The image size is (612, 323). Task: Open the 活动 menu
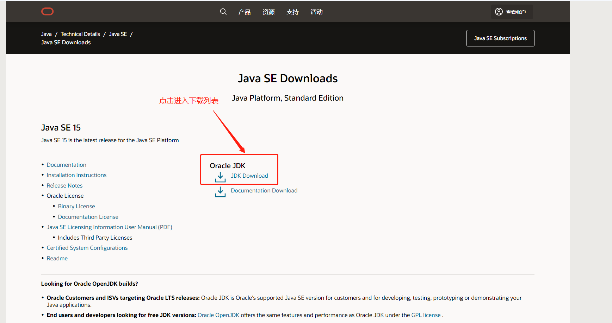point(316,12)
